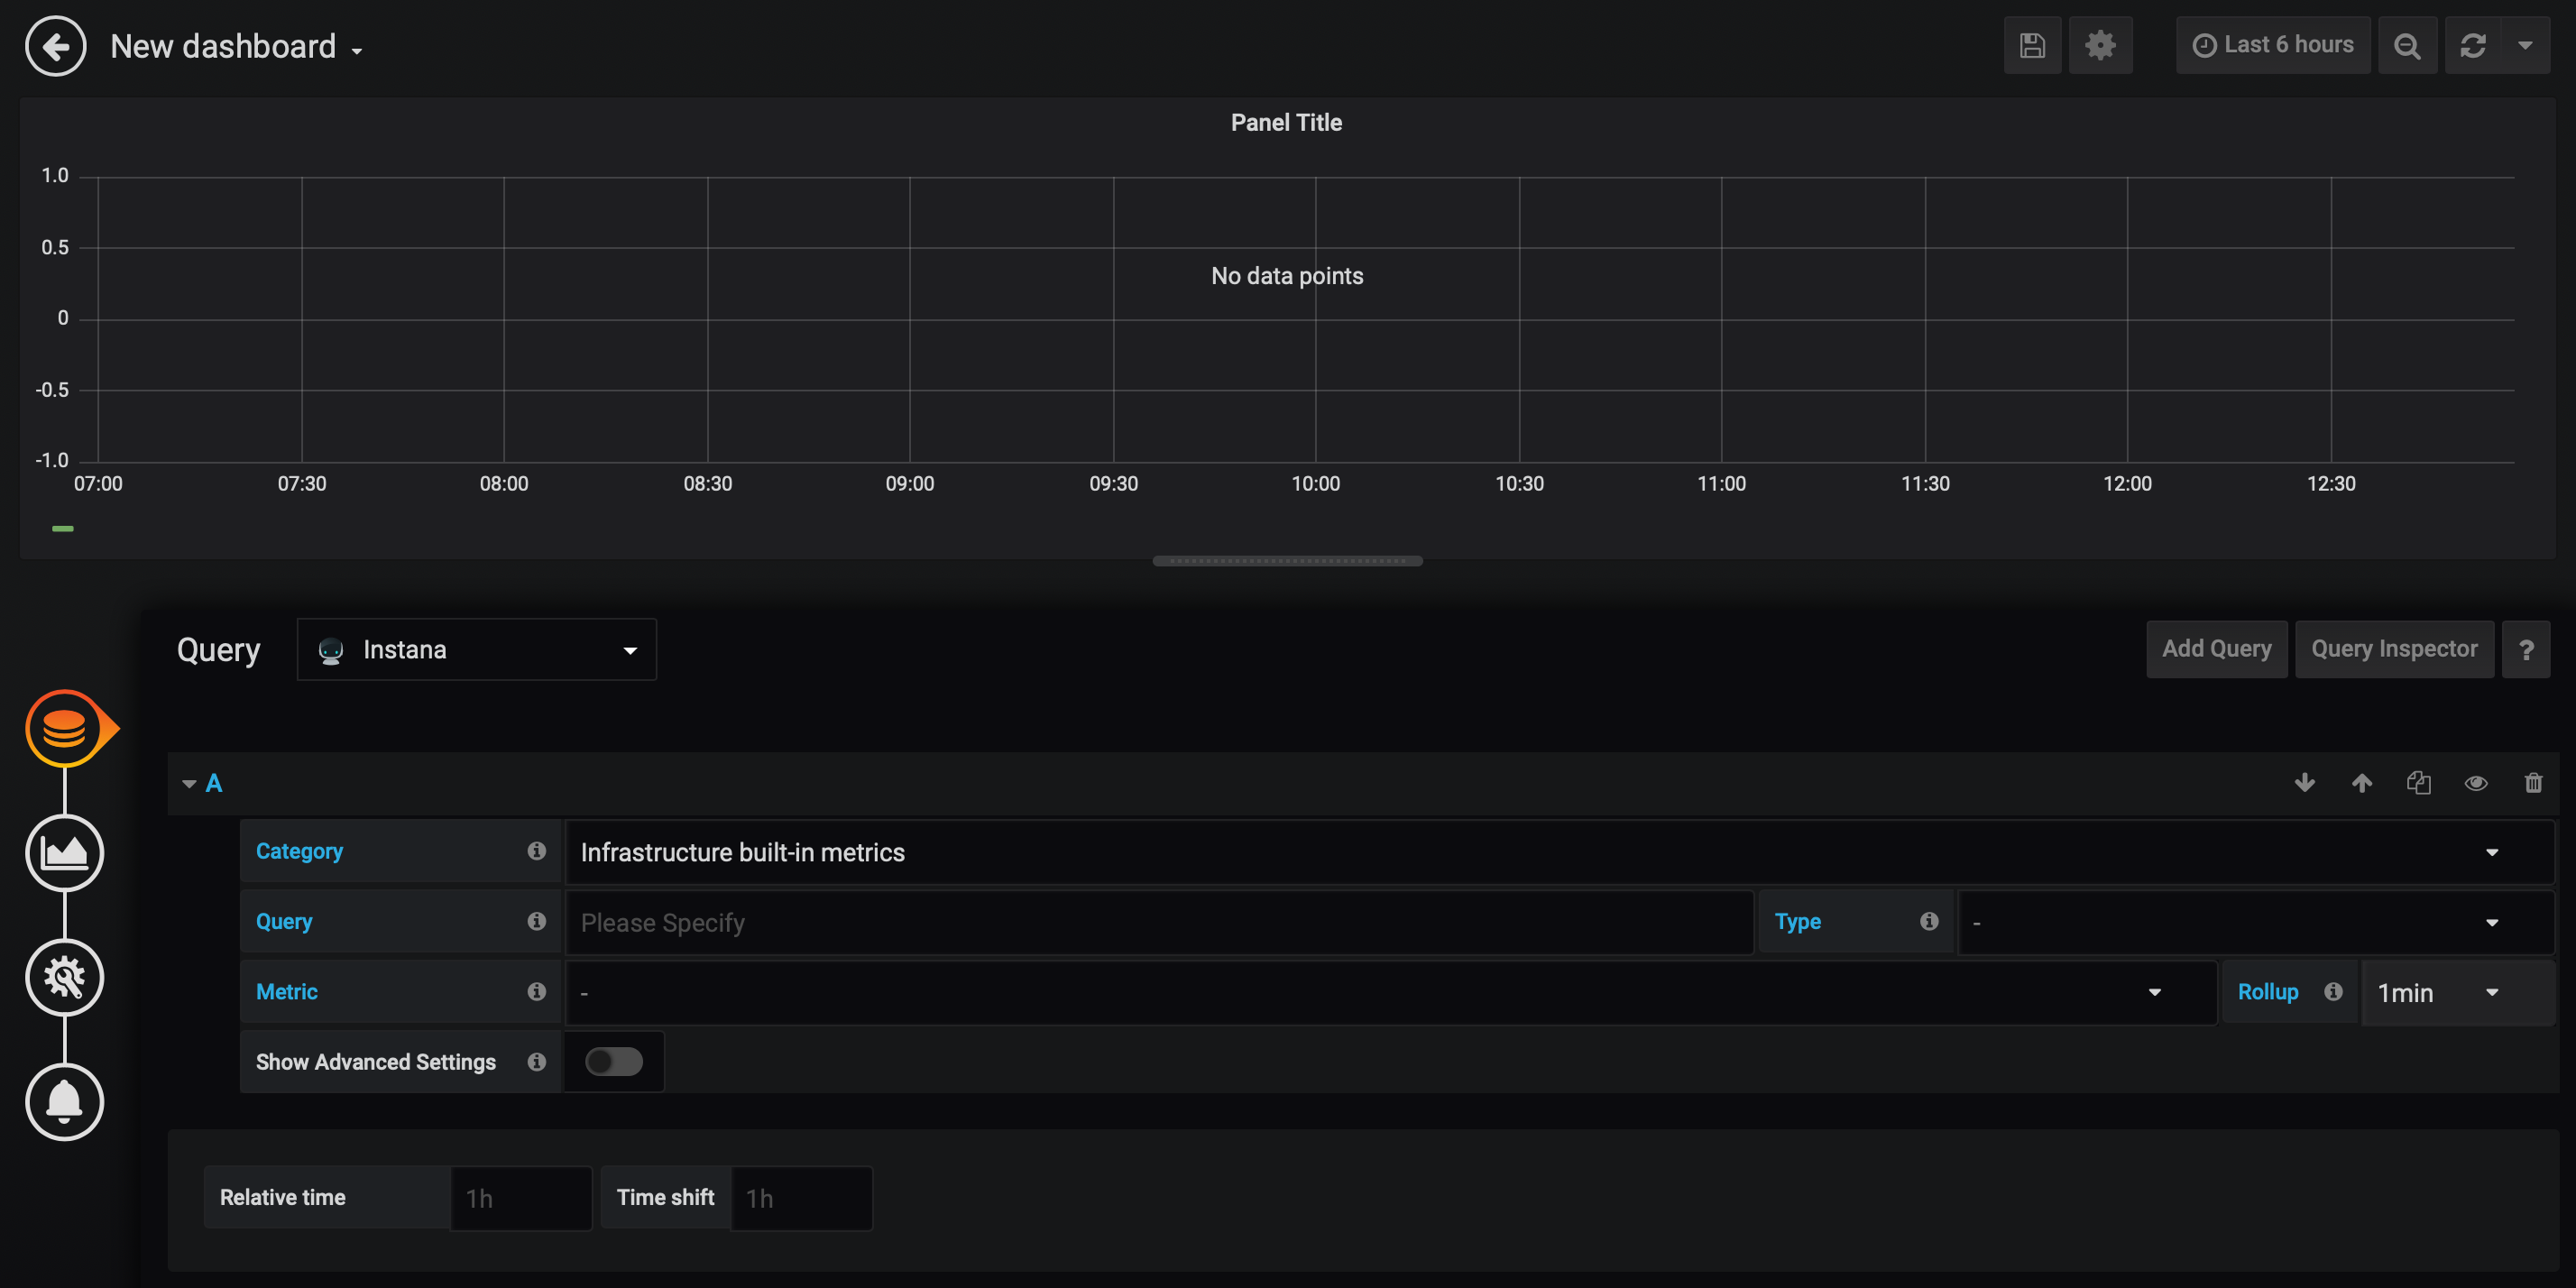Duplicate query A with the copy icon
2576x1288 pixels.
[x=2419, y=783]
